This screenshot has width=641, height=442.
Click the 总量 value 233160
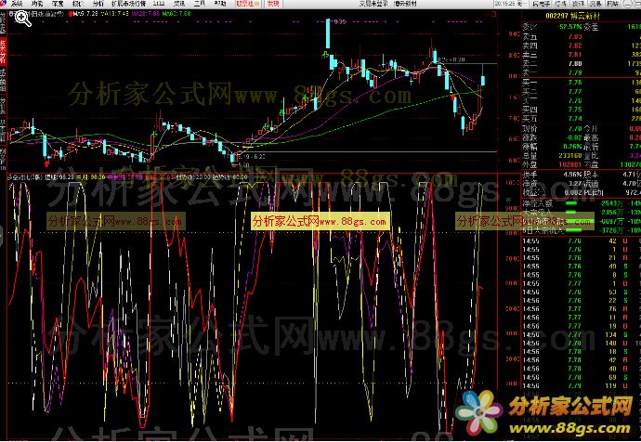[569, 156]
